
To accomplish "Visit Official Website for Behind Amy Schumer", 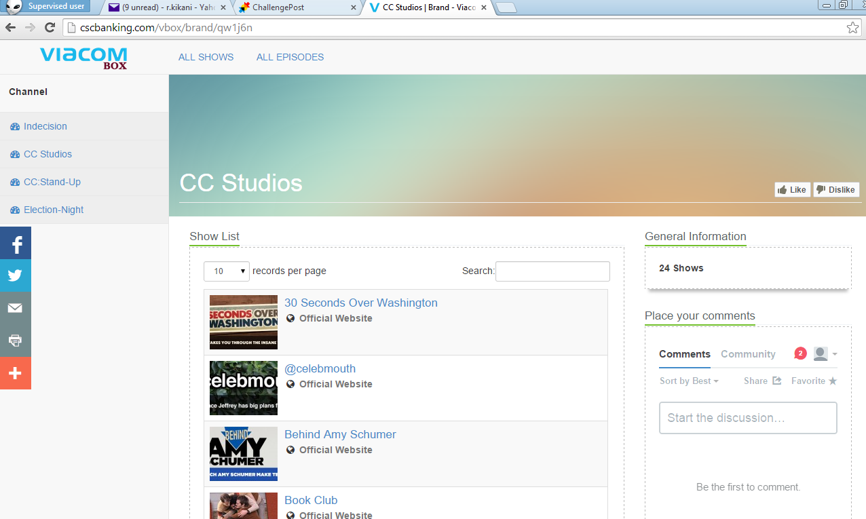I will 336,450.
